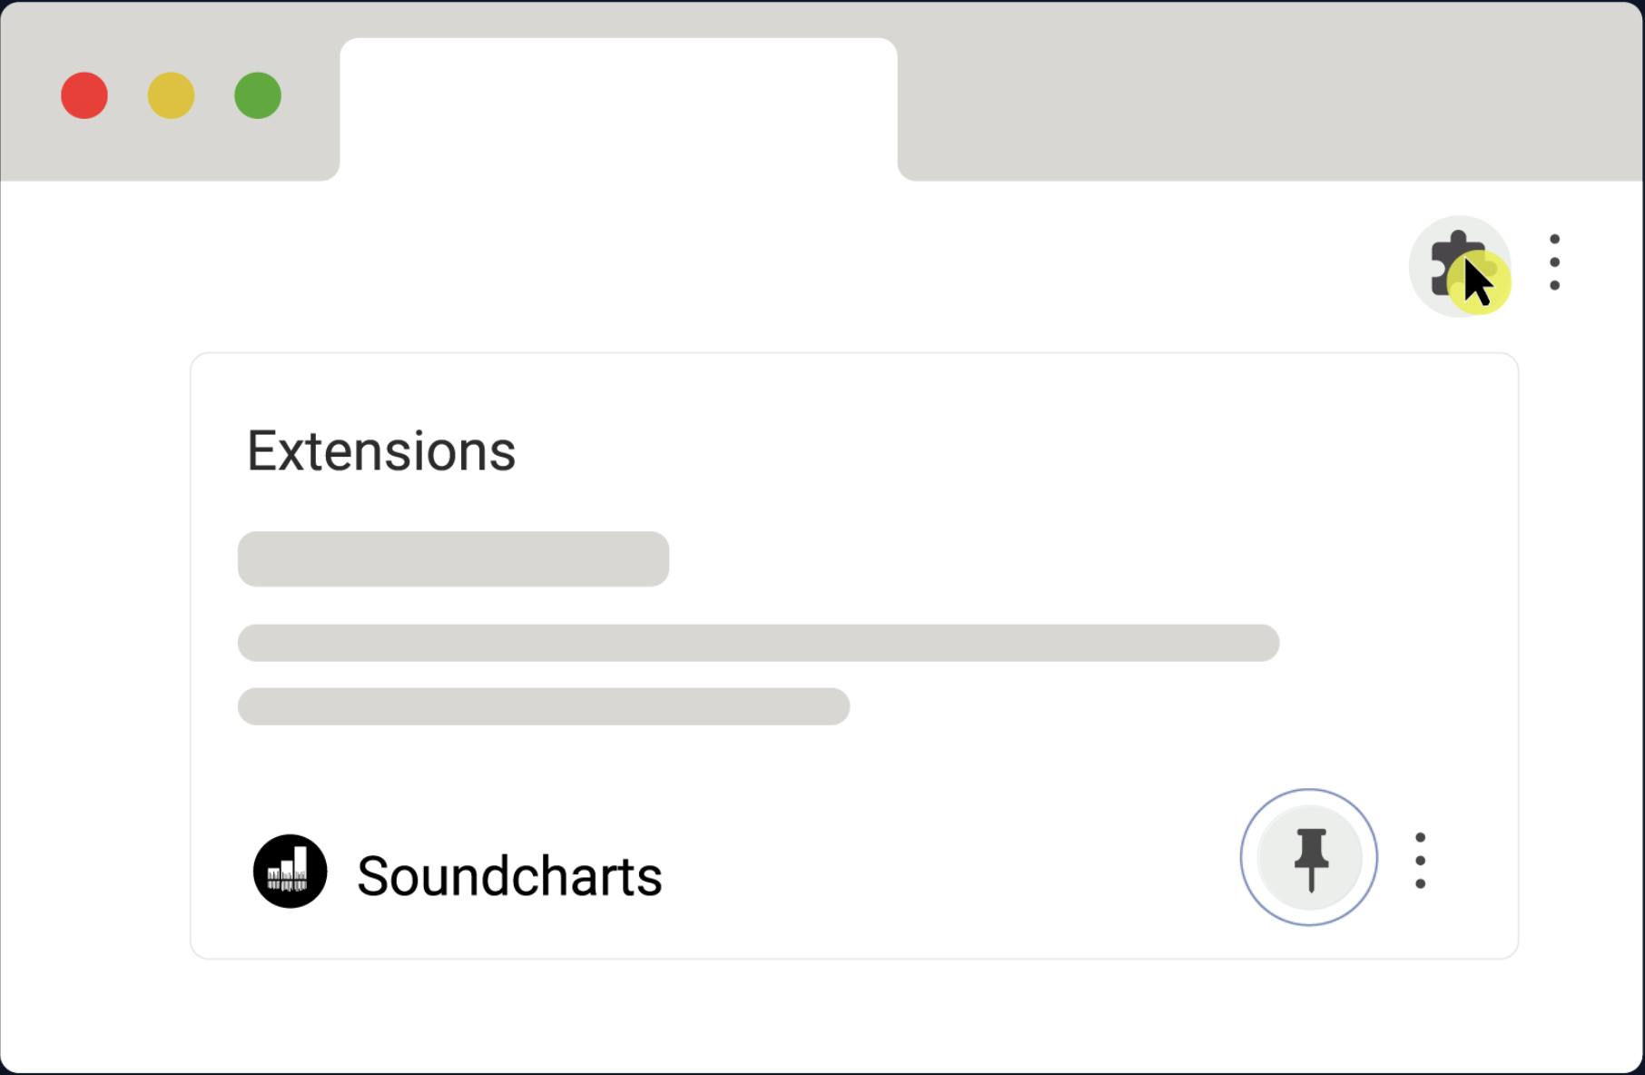Click the medium gray placeholder bar above Soundcharts
The height and width of the screenshot is (1075, 1645).
543,706
